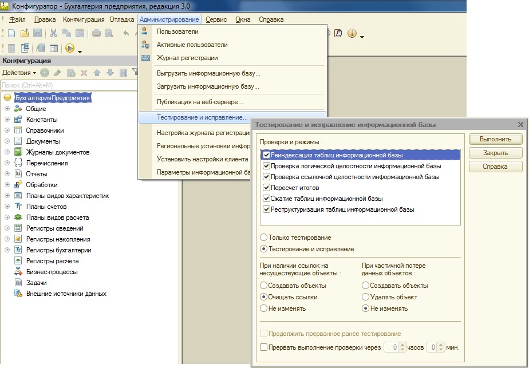The image size is (529, 368).
Task: Click the Close configuration tree icon
Action: point(25,48)
